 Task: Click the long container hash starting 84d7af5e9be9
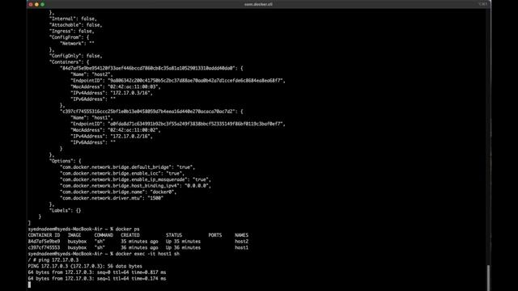tap(148, 68)
